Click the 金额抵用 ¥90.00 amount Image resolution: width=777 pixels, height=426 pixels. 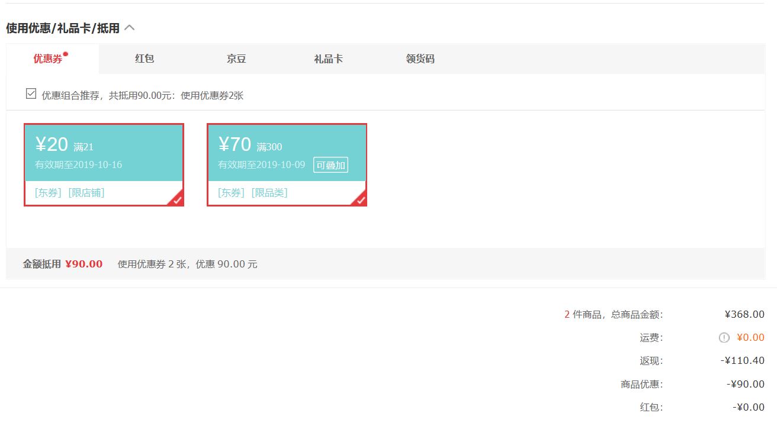(84, 264)
